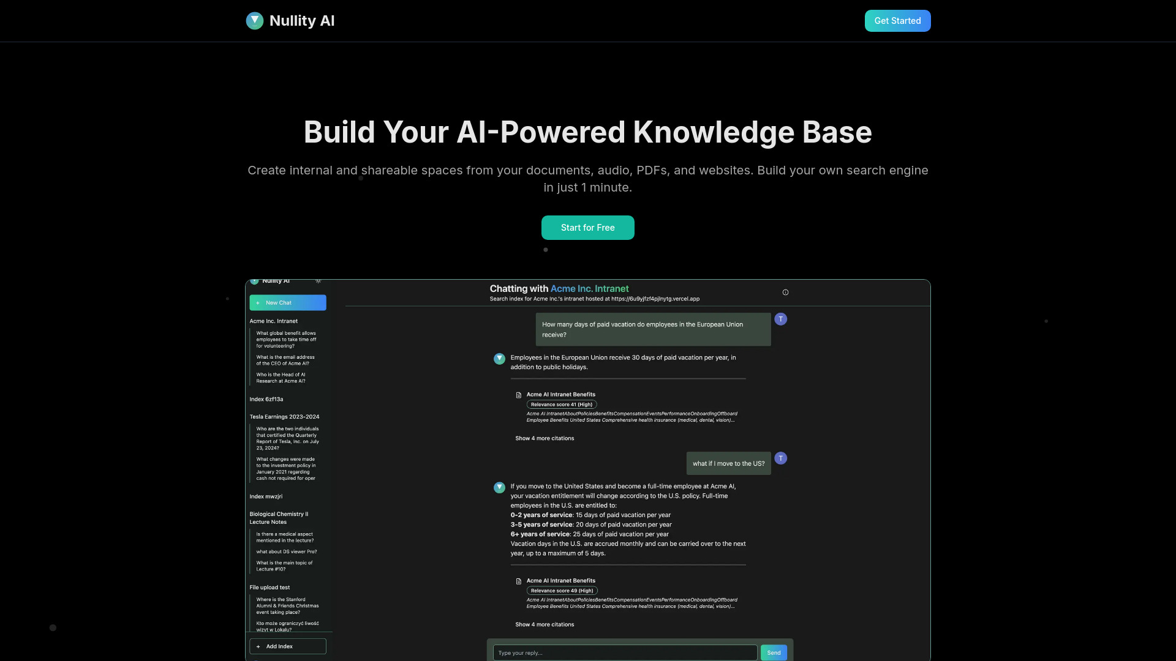This screenshot has height=661, width=1176.
Task: Select Acme Inc. Intranet index item
Action: pos(274,321)
